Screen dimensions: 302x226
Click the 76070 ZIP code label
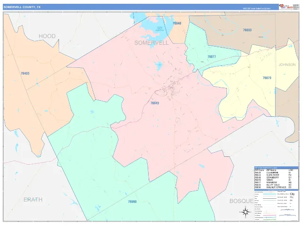click(x=267, y=78)
